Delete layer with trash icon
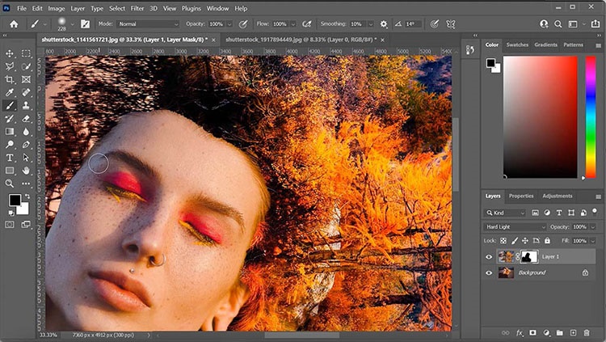 click(587, 333)
